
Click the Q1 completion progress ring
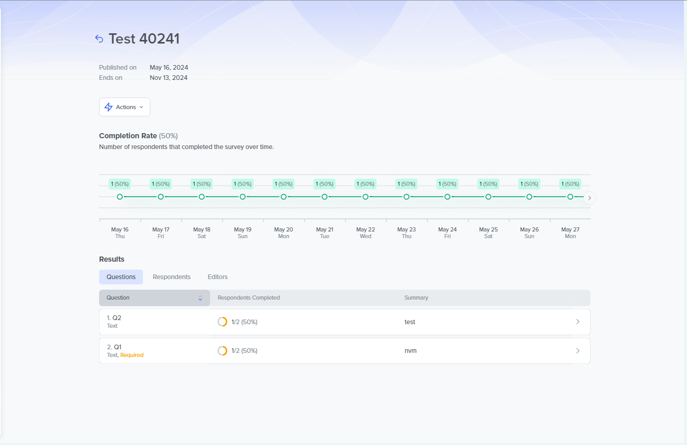tap(222, 351)
